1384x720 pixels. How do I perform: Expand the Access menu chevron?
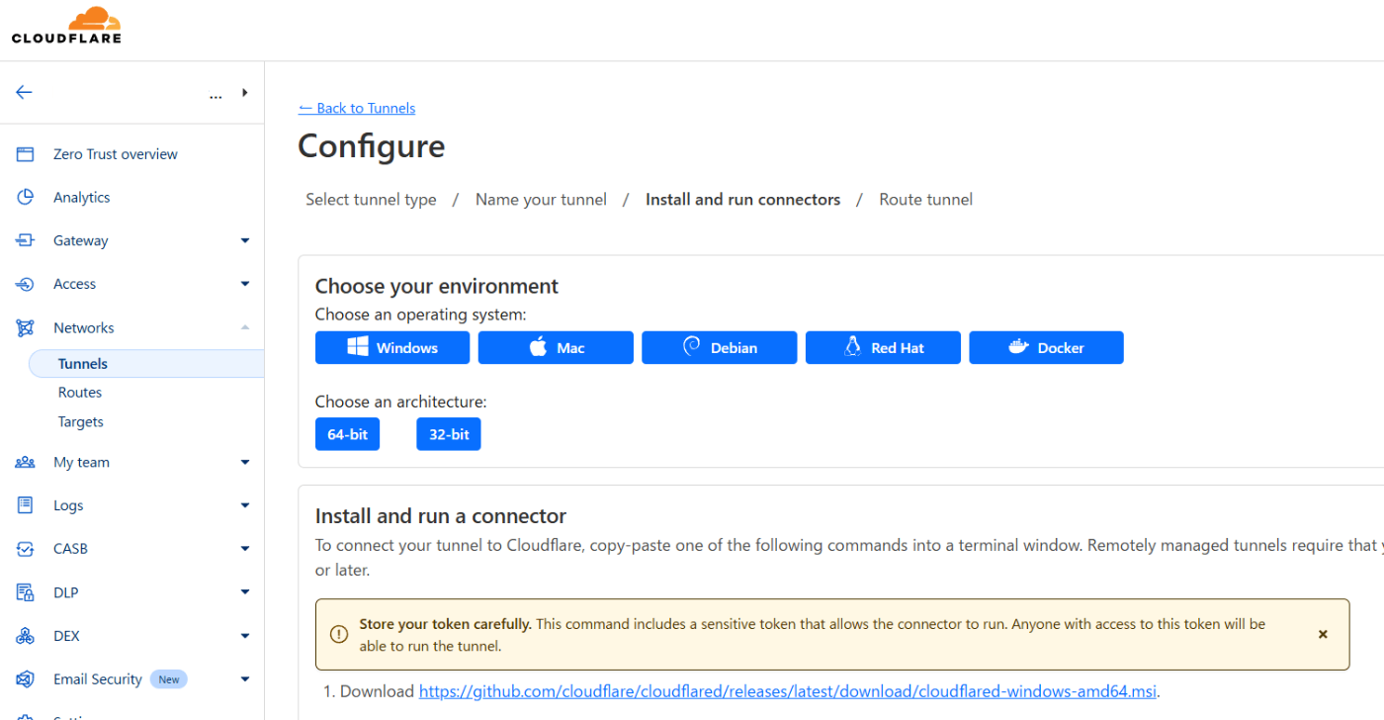(245, 284)
